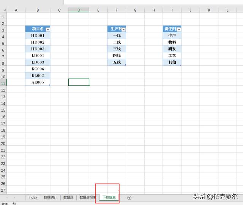
Task: Open the 项目名 filter dropdown
Action: tap(47, 29)
